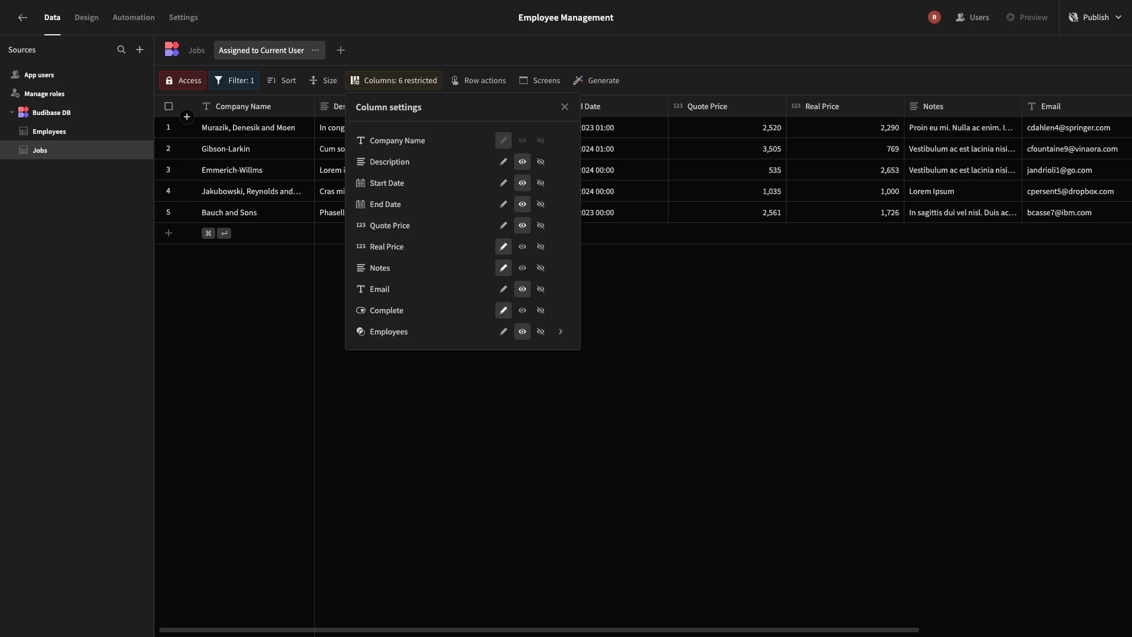Click the Generate button

click(x=597, y=80)
